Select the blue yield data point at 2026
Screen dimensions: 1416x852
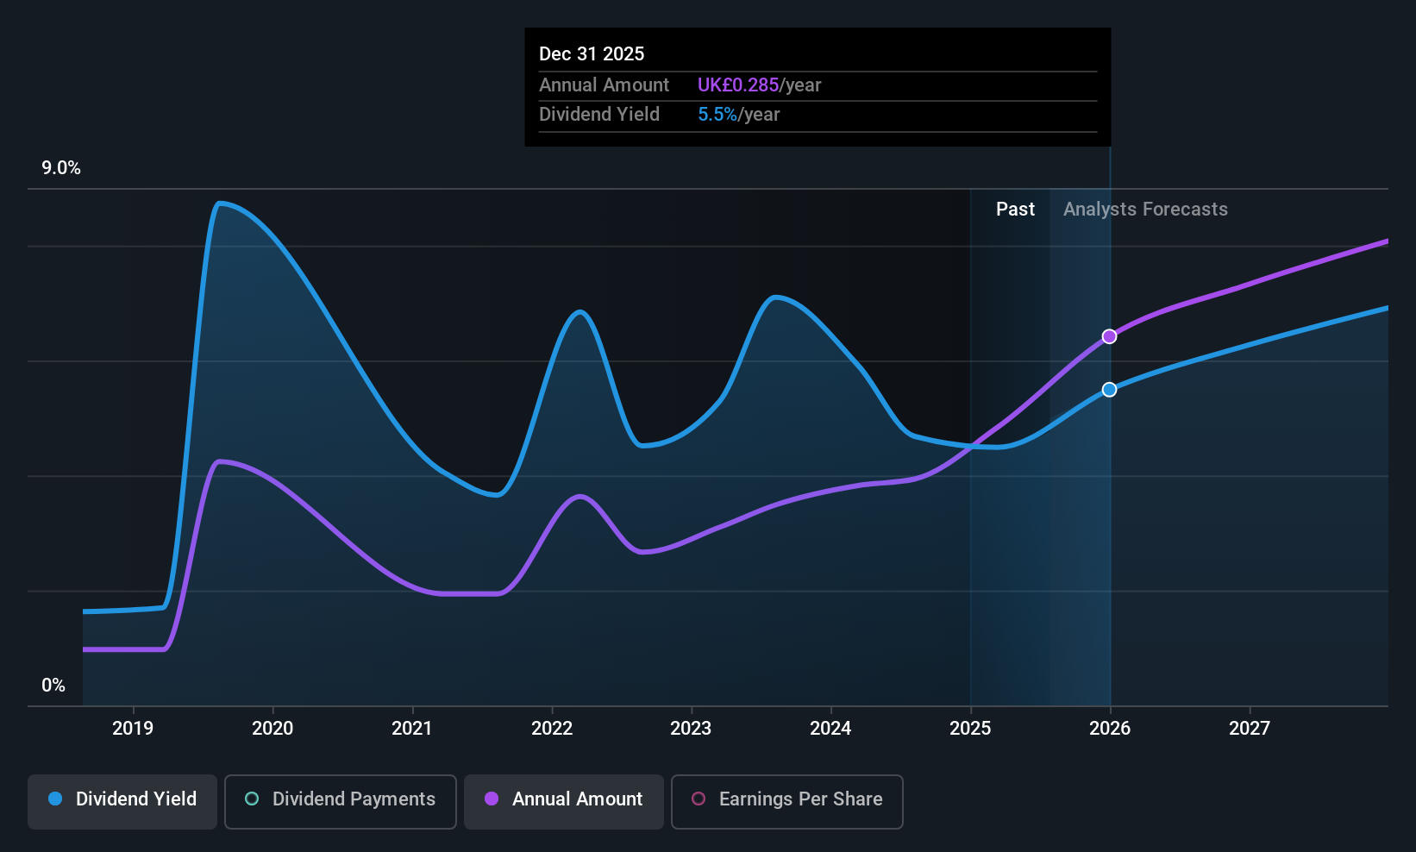click(1110, 390)
